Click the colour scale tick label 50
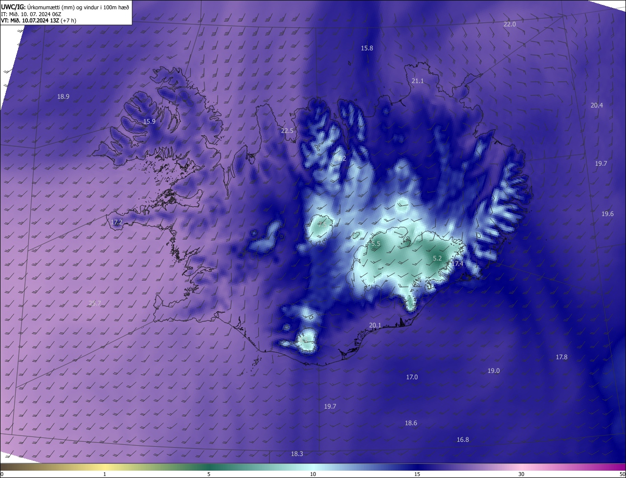The width and height of the screenshot is (626, 478). tap(622, 474)
